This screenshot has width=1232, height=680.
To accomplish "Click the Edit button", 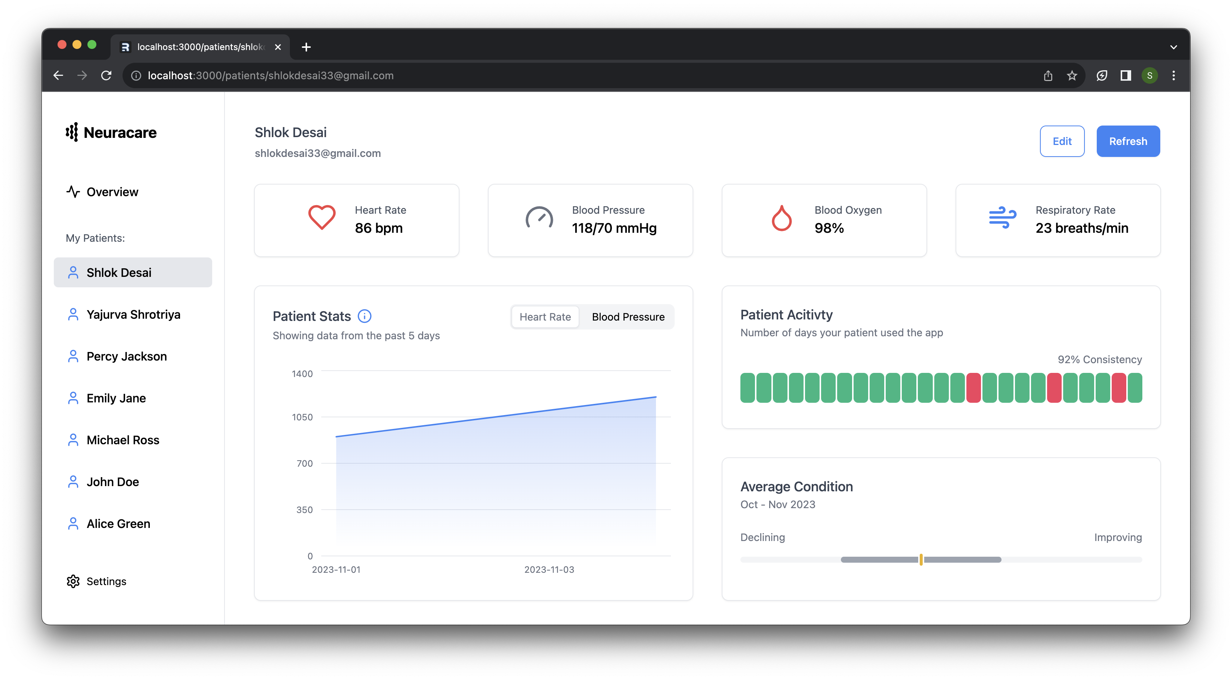I will point(1062,141).
